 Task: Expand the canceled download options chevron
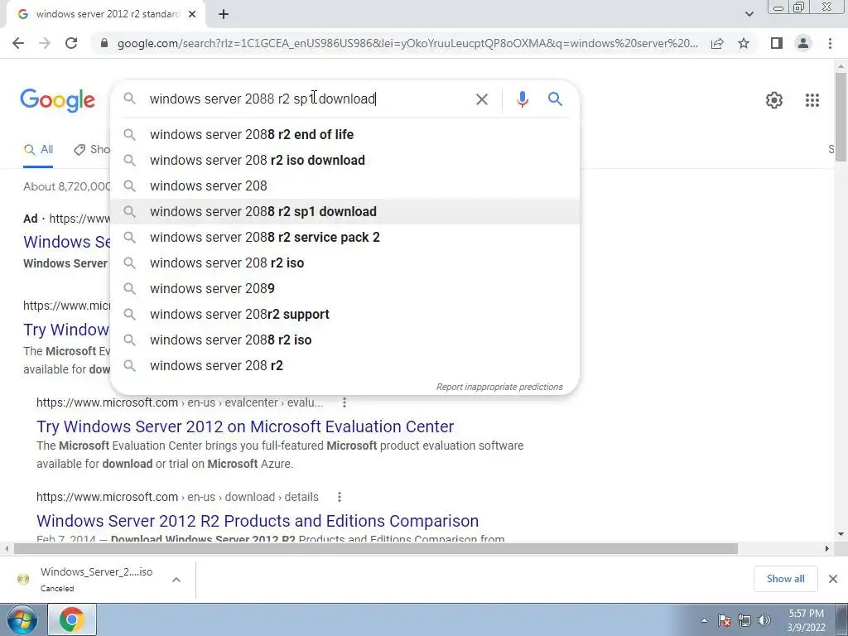tap(176, 580)
